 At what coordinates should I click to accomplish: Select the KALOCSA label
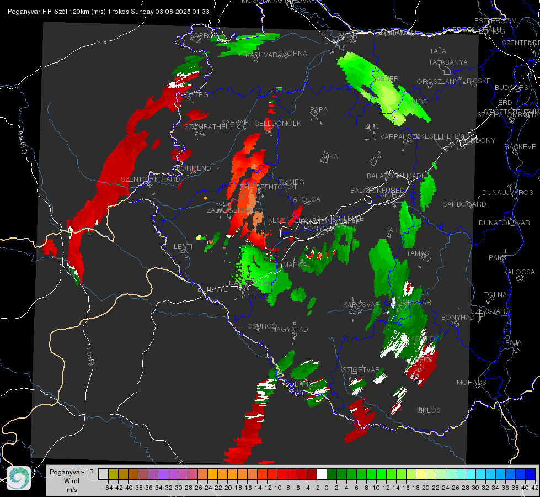pos(519,272)
